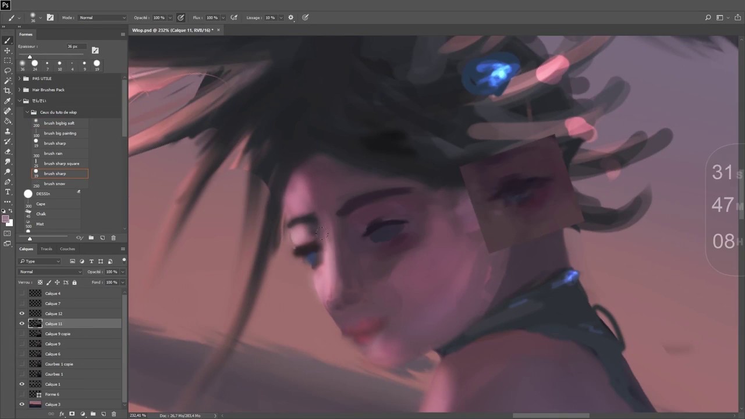The height and width of the screenshot is (419, 745).
Task: Open the Opacité dropdown arrow in options bar
Action: (x=170, y=17)
